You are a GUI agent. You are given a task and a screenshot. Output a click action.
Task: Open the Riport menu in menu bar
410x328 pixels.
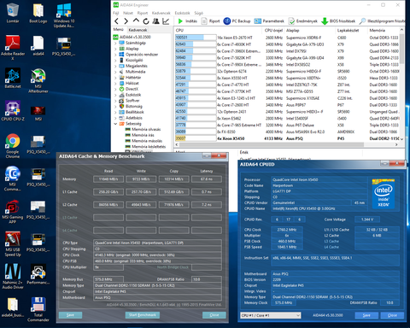(143, 13)
